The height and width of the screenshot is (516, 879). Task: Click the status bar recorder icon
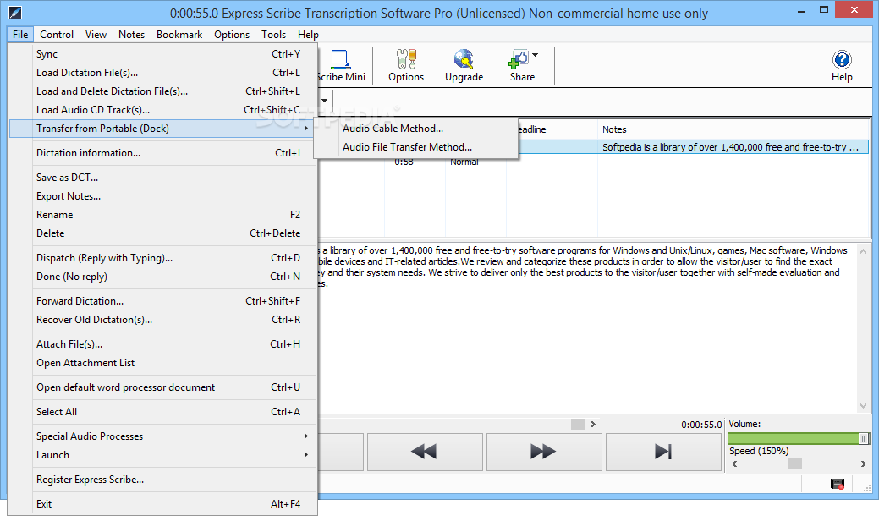tap(838, 484)
